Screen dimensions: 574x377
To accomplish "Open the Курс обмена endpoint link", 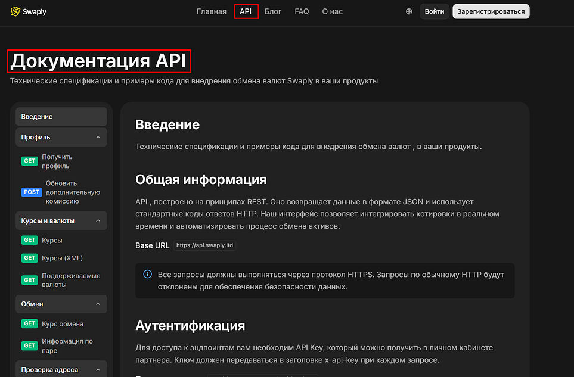I will [63, 323].
